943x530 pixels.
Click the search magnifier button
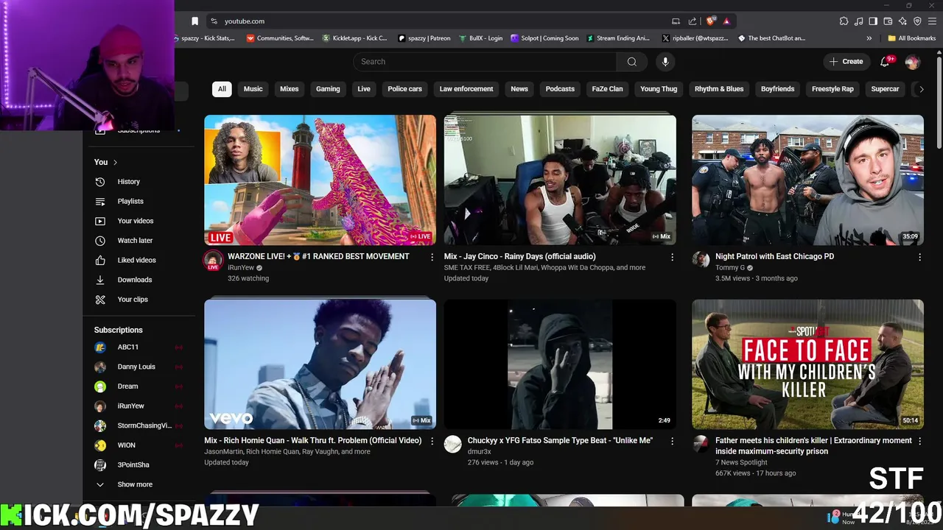(x=631, y=62)
